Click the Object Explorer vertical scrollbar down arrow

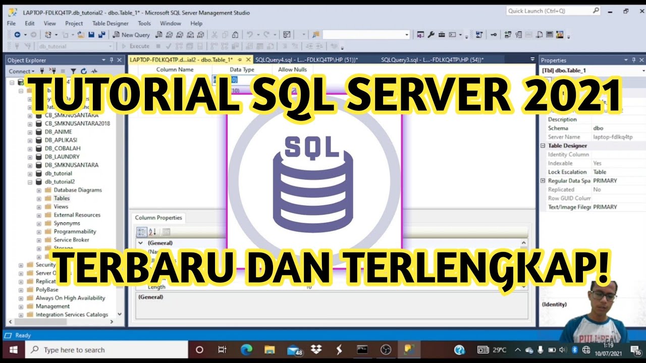(120, 314)
